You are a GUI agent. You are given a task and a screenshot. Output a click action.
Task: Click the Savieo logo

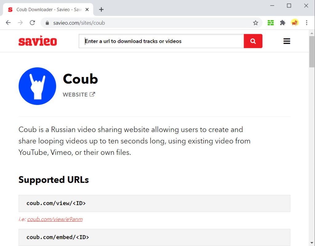[x=38, y=41]
